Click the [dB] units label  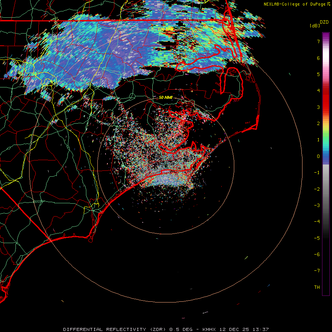coord(315,25)
